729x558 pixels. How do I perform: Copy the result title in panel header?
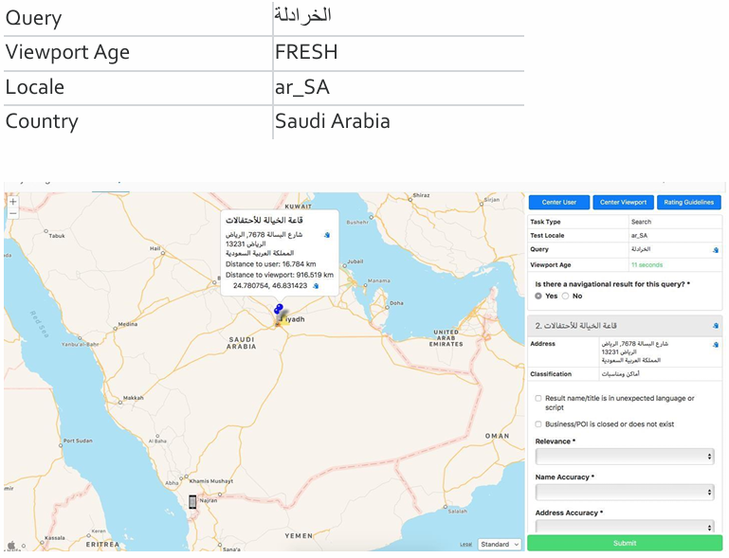point(716,325)
